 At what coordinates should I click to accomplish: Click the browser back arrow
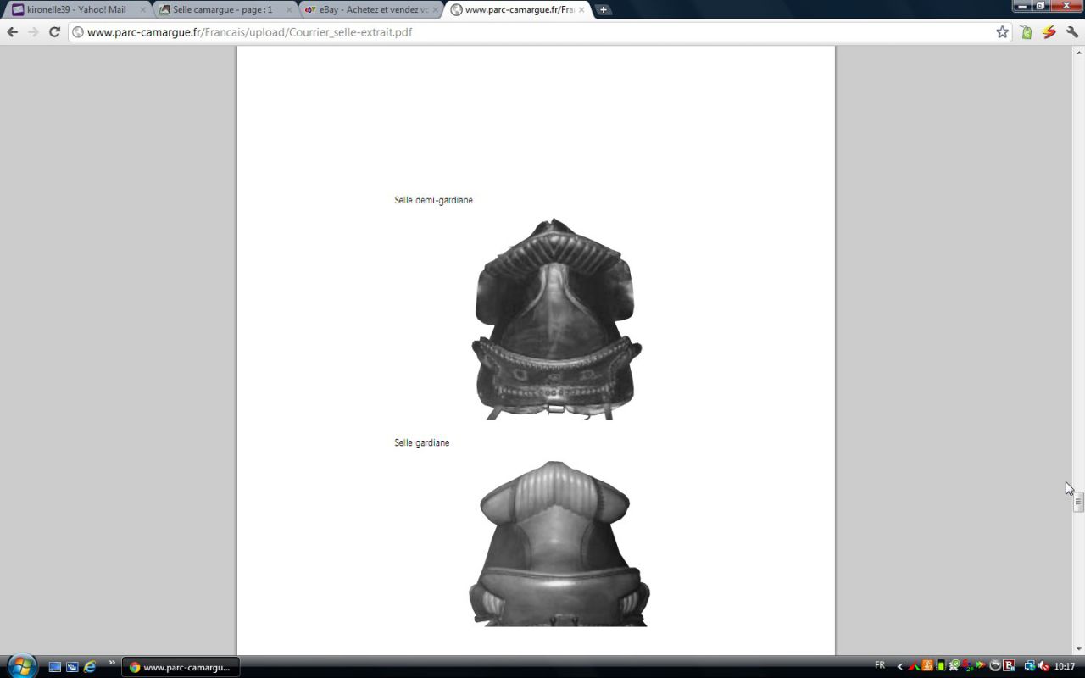[x=12, y=32]
